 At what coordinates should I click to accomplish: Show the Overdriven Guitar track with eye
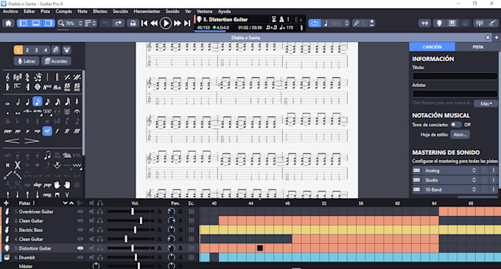80,212
